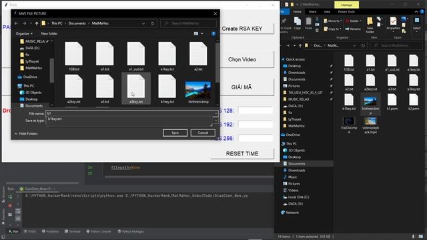Click New folder in the Save dialog
Image resolution: width=427 pixels, height=240 pixels.
[49, 33]
